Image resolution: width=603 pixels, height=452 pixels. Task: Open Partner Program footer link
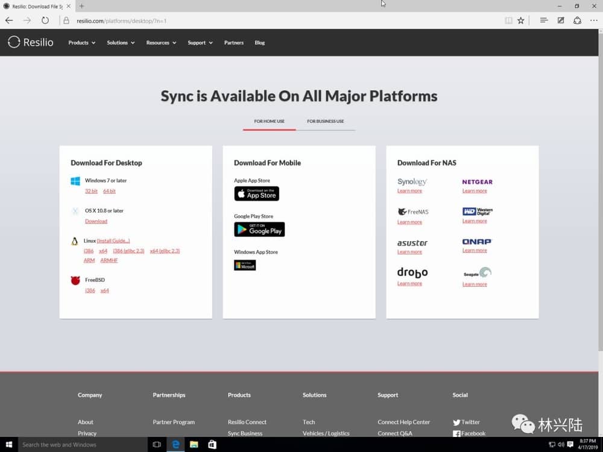click(174, 422)
